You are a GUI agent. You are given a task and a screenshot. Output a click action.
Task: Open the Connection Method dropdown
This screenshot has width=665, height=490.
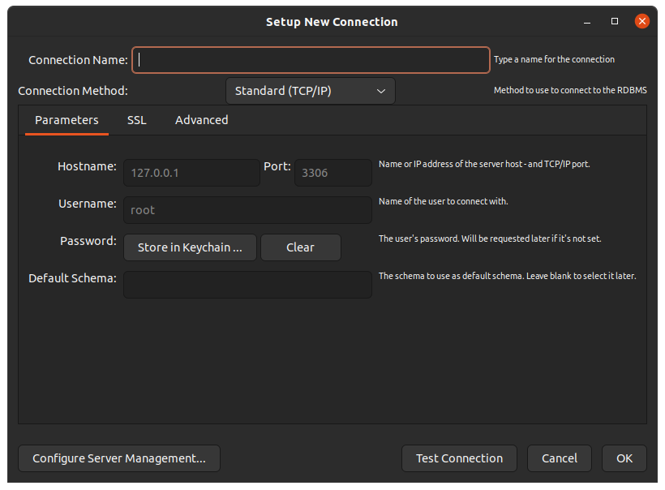pyautogui.click(x=310, y=91)
